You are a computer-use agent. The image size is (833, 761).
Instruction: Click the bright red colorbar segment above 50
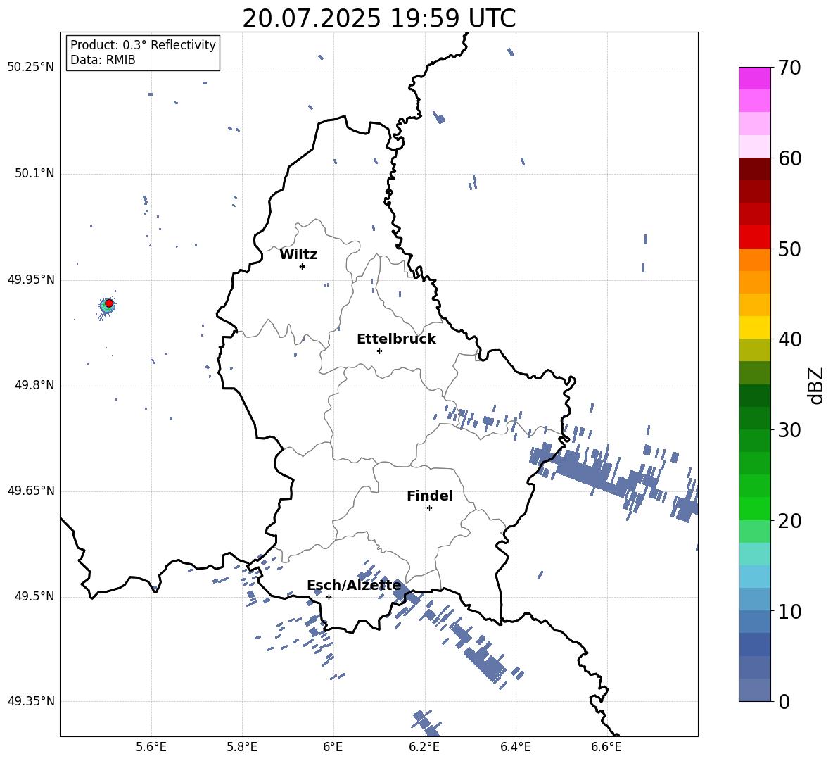tap(754, 237)
